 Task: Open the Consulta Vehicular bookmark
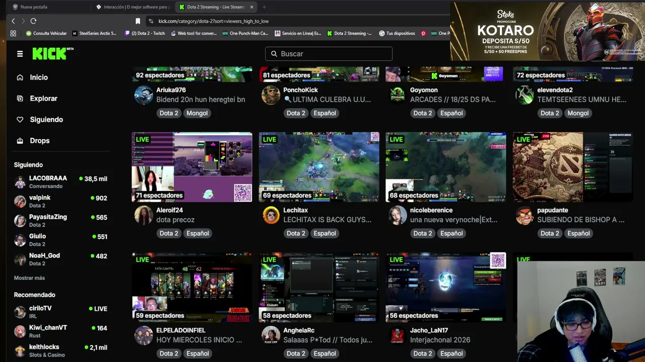point(46,33)
